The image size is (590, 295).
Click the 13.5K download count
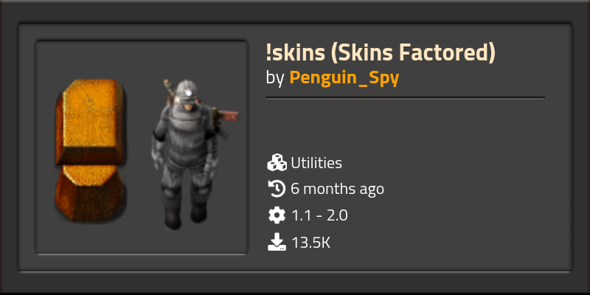[310, 243]
